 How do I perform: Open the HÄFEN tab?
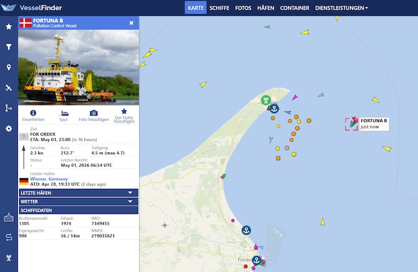[x=266, y=8]
